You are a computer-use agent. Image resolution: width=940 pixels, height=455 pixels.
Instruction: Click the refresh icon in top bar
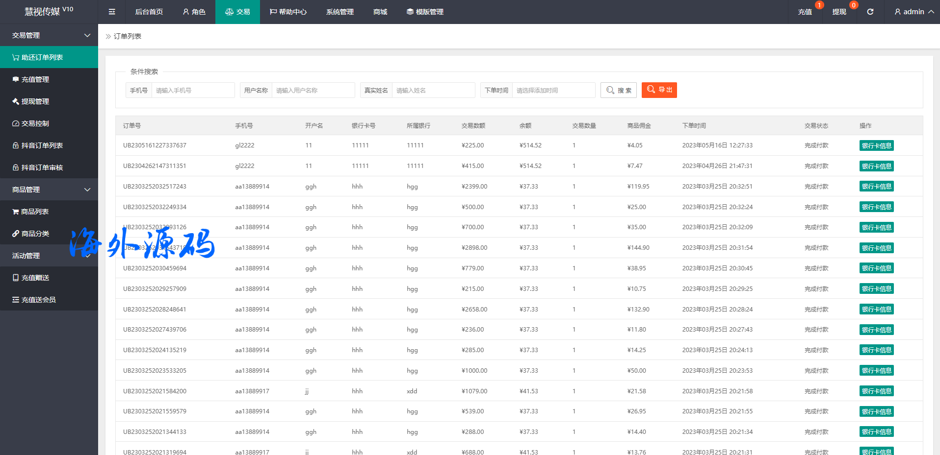[870, 12]
